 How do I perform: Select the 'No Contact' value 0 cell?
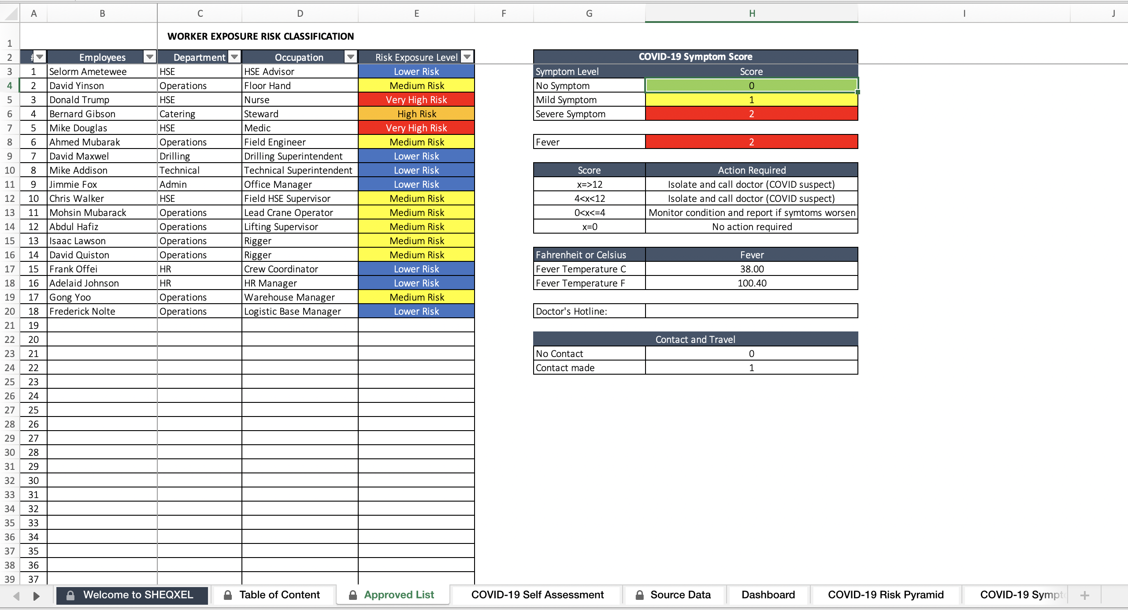click(752, 353)
